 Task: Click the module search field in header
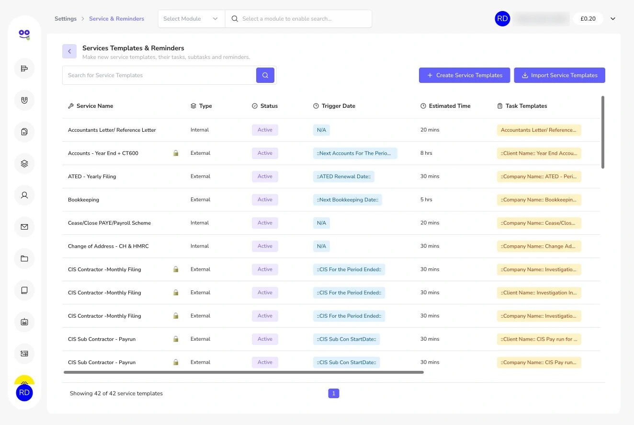click(298, 19)
